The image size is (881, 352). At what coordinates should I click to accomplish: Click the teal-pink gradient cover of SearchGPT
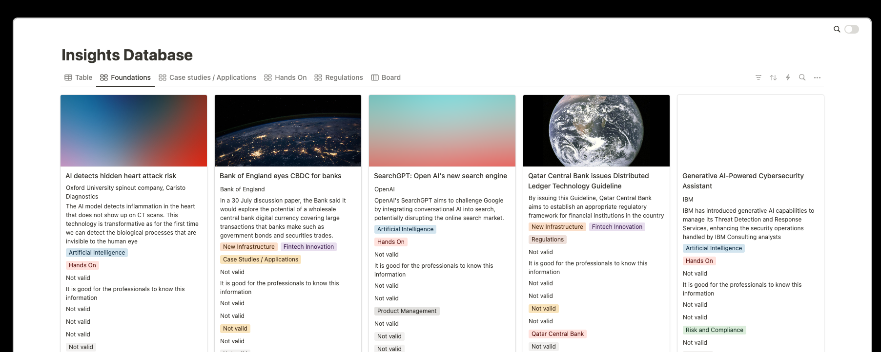point(442,130)
